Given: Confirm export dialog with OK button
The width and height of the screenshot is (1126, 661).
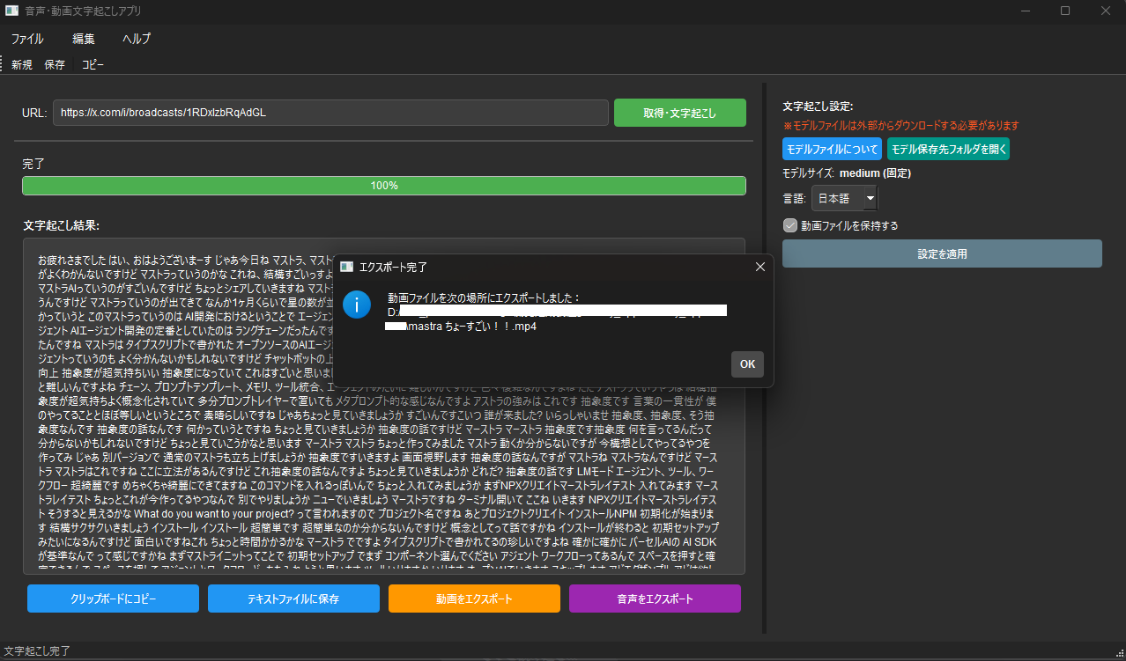Looking at the screenshot, I should [747, 364].
